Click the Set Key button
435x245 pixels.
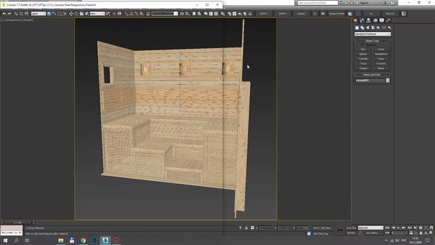(351, 233)
